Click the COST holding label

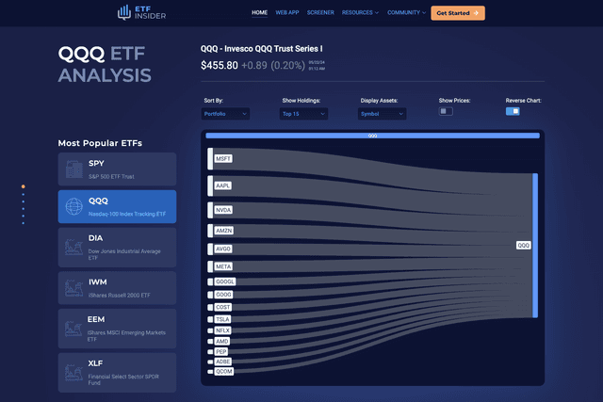click(223, 308)
